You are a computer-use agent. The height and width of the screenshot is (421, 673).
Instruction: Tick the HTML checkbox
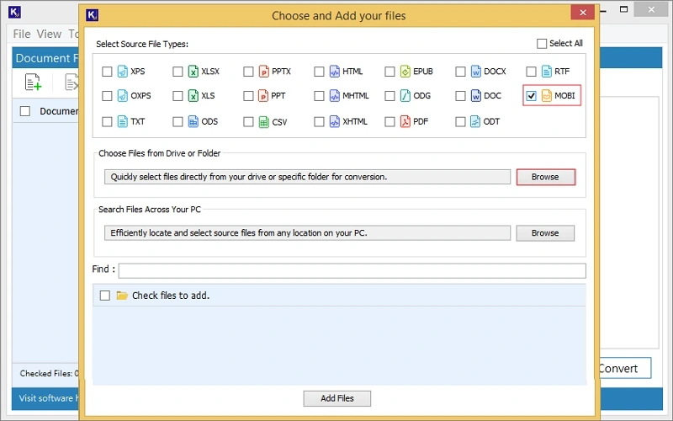click(x=319, y=72)
